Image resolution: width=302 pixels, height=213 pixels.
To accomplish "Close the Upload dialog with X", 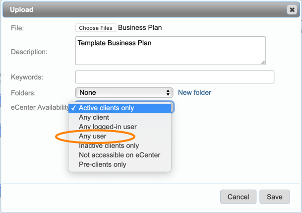I will click(292, 9).
